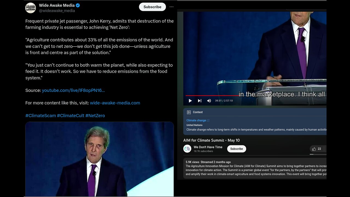Click the We Don't Have Time channel avatar
The height and width of the screenshot is (197, 350).
[x=187, y=149]
